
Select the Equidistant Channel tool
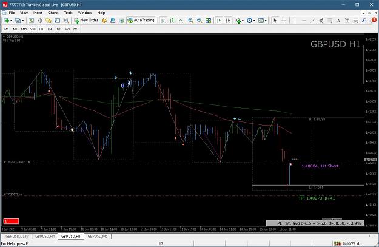[321, 21]
